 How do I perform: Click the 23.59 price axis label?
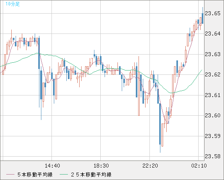(x=213, y=136)
